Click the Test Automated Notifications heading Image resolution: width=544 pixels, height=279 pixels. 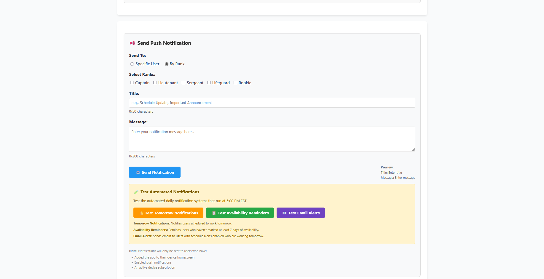(170, 192)
